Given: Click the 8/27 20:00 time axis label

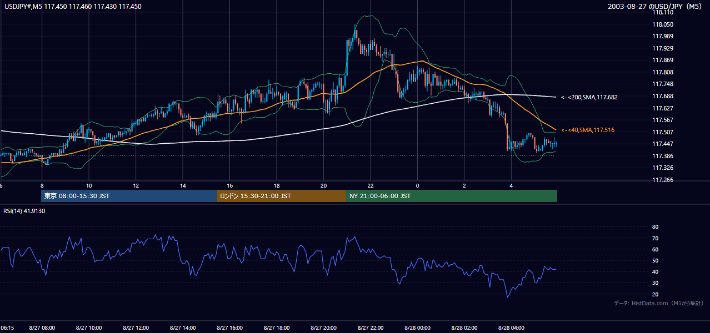Looking at the screenshot, I should [324, 327].
